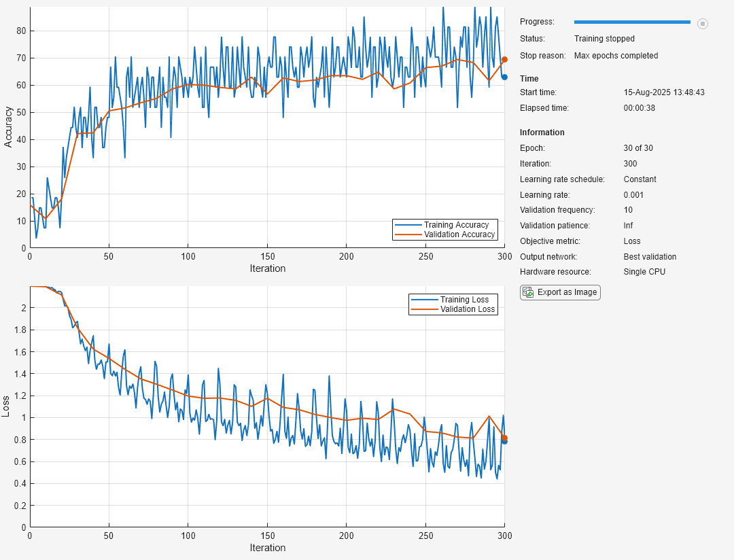The image size is (734, 560).
Task: Click the 'Validation frequency:' label
Action: (557, 210)
